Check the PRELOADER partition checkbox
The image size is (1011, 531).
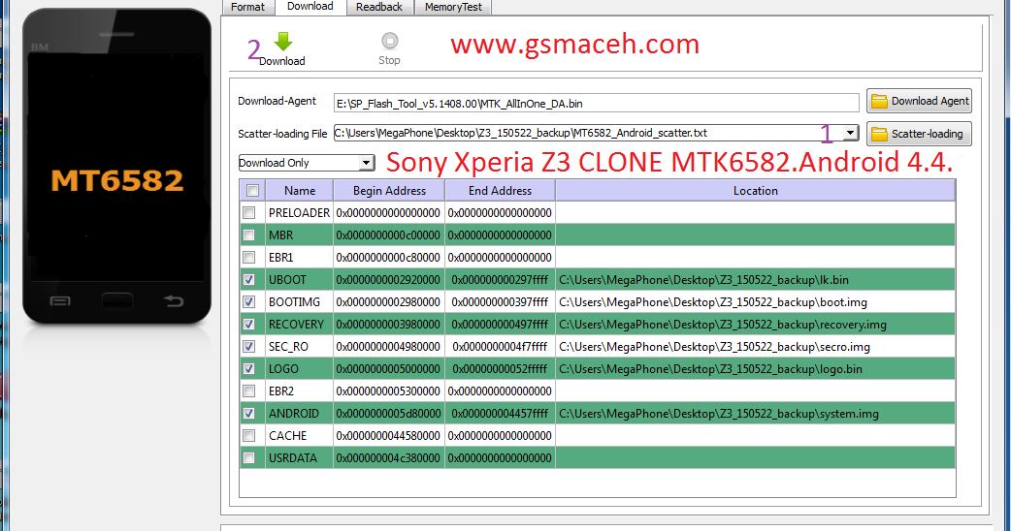point(249,212)
